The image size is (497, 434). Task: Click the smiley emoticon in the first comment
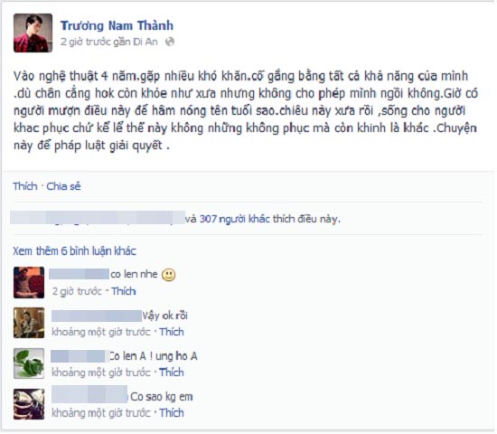[x=169, y=275]
